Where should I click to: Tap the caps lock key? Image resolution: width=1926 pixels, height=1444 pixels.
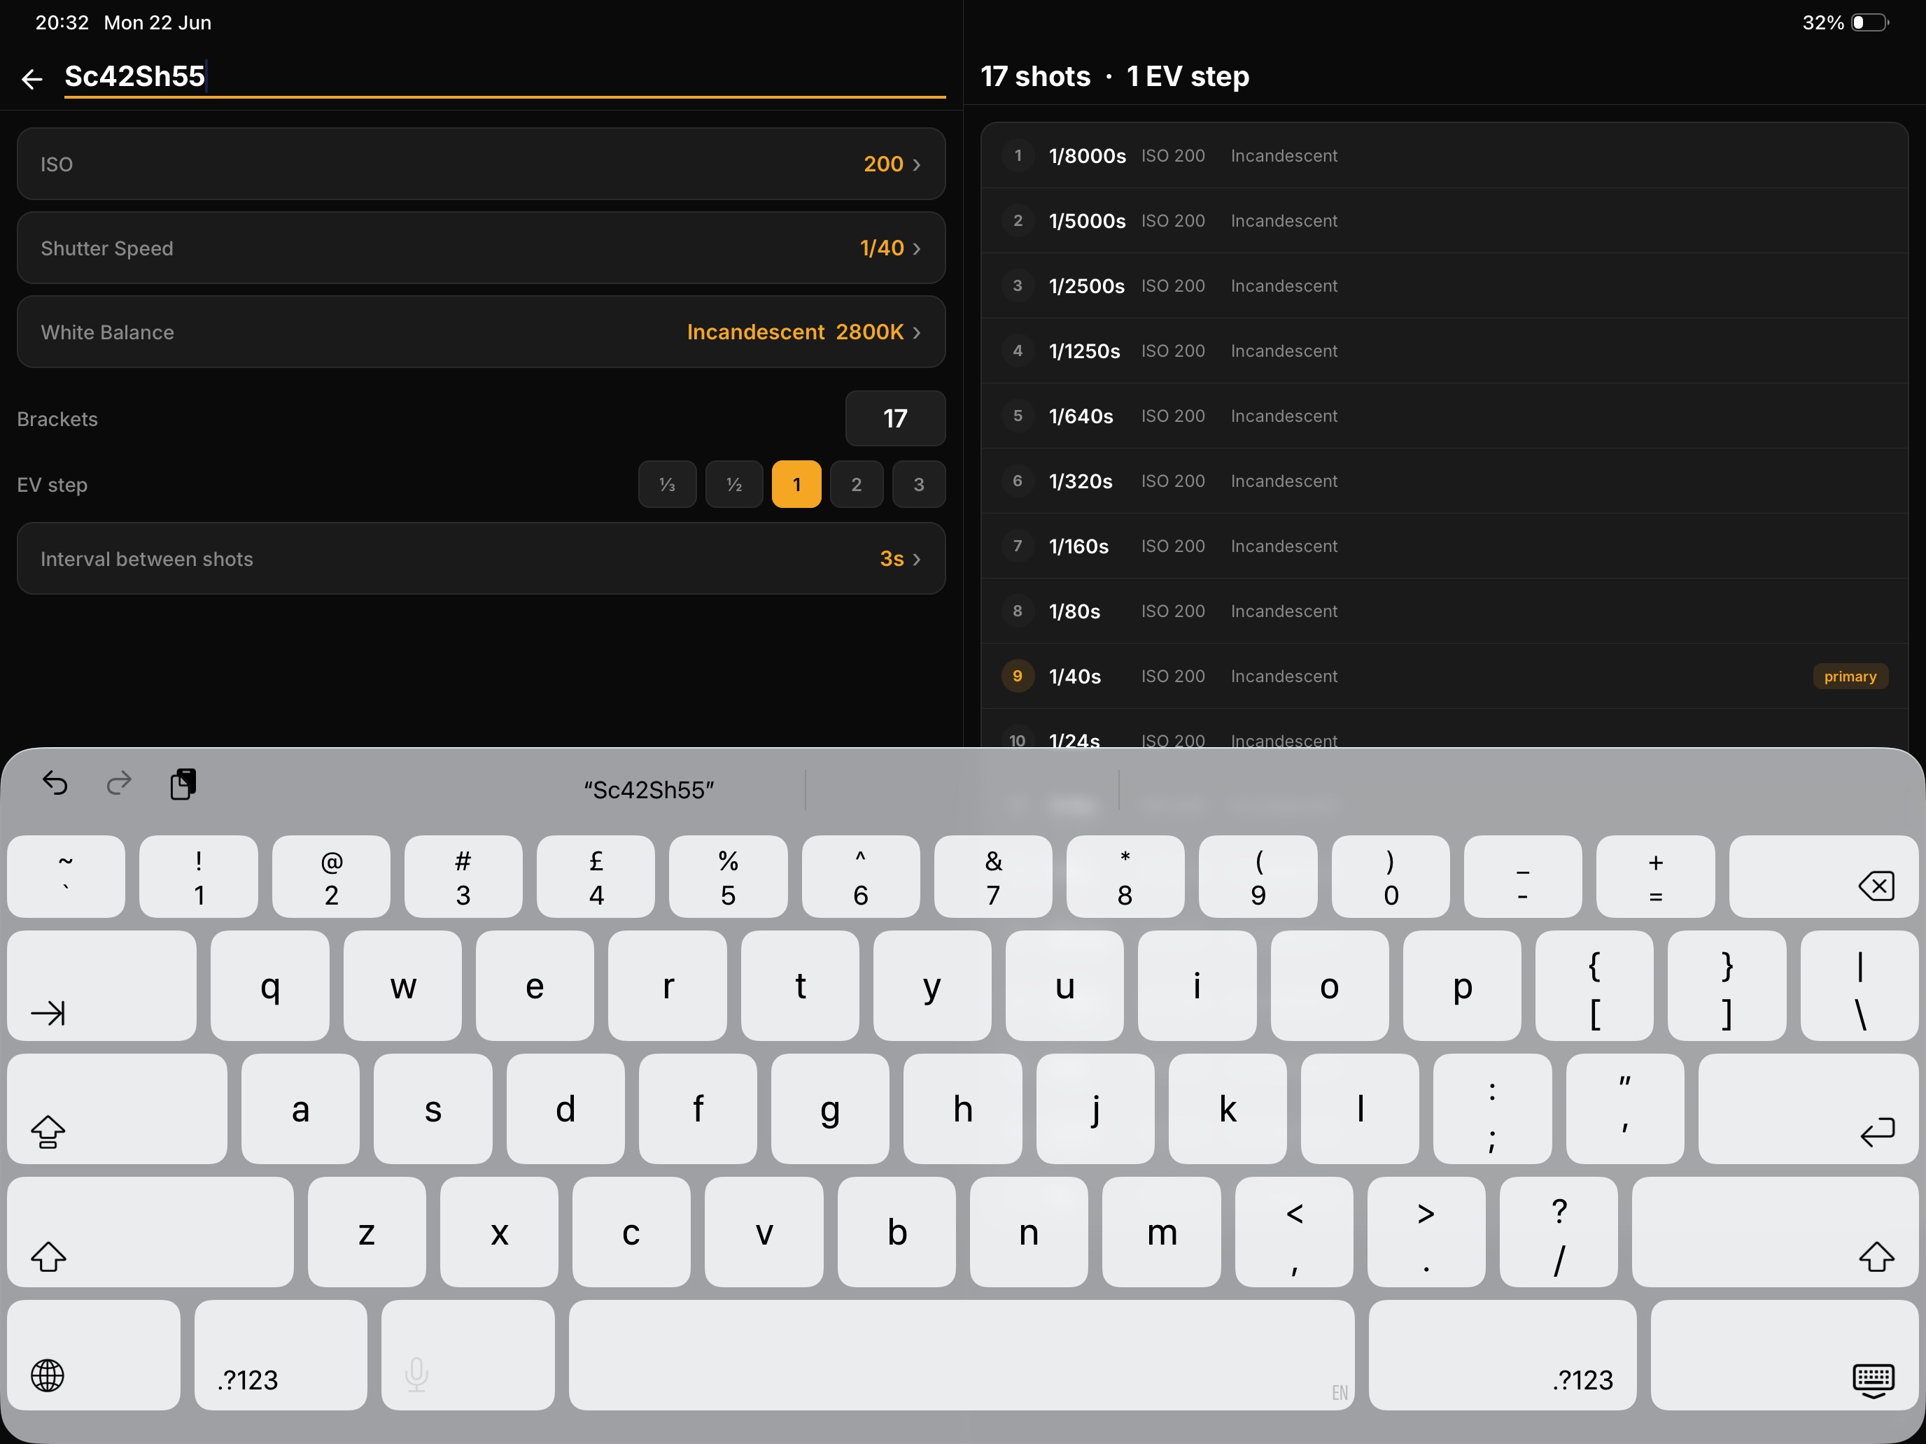(x=117, y=1109)
